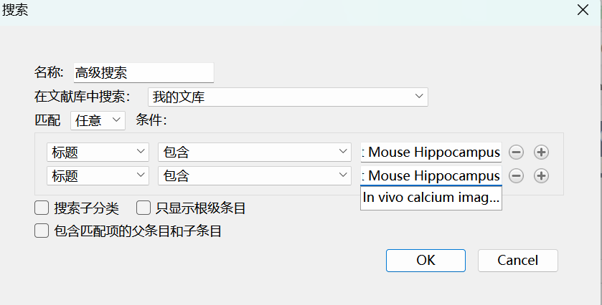Image resolution: width=602 pixels, height=305 pixels.
Task: Add a condition after the first row
Action: (541, 152)
